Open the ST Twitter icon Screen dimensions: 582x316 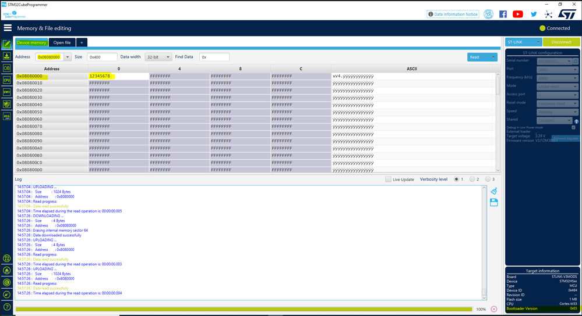point(534,14)
